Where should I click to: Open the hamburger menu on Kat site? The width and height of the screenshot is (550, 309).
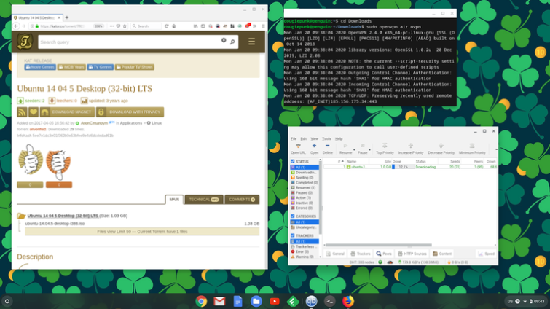point(251,42)
